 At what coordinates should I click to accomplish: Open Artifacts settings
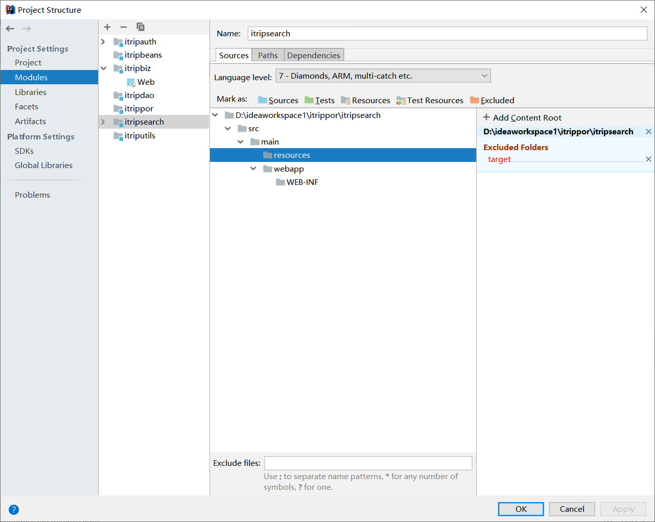click(31, 122)
